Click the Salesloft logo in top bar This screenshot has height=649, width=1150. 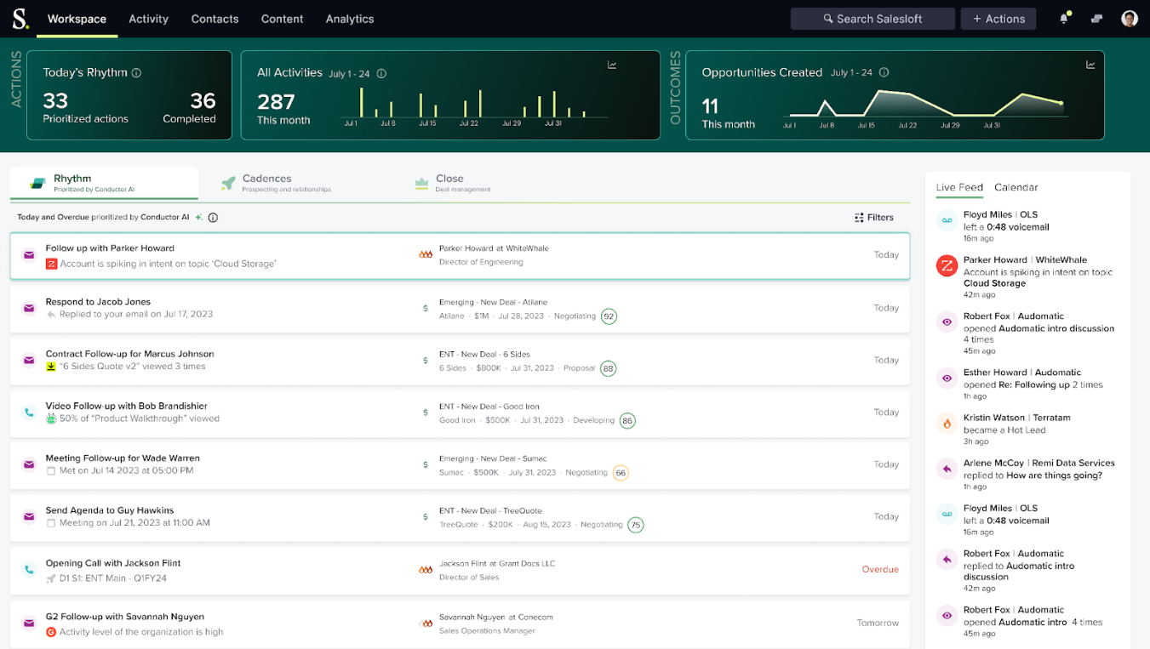click(20, 19)
